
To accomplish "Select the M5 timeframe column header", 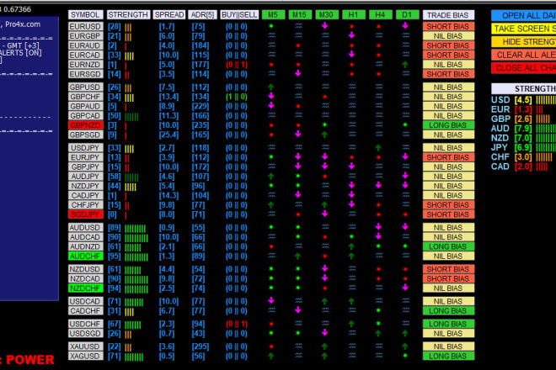I will click(x=273, y=15).
